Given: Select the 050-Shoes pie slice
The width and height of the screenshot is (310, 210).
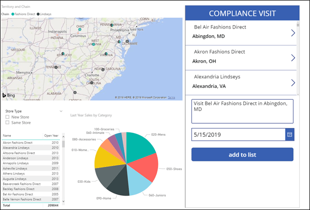Looking at the screenshot, I should 147,166.
